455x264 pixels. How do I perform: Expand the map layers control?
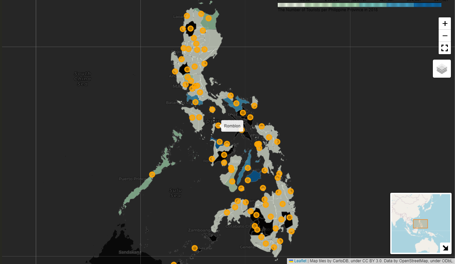(x=442, y=68)
